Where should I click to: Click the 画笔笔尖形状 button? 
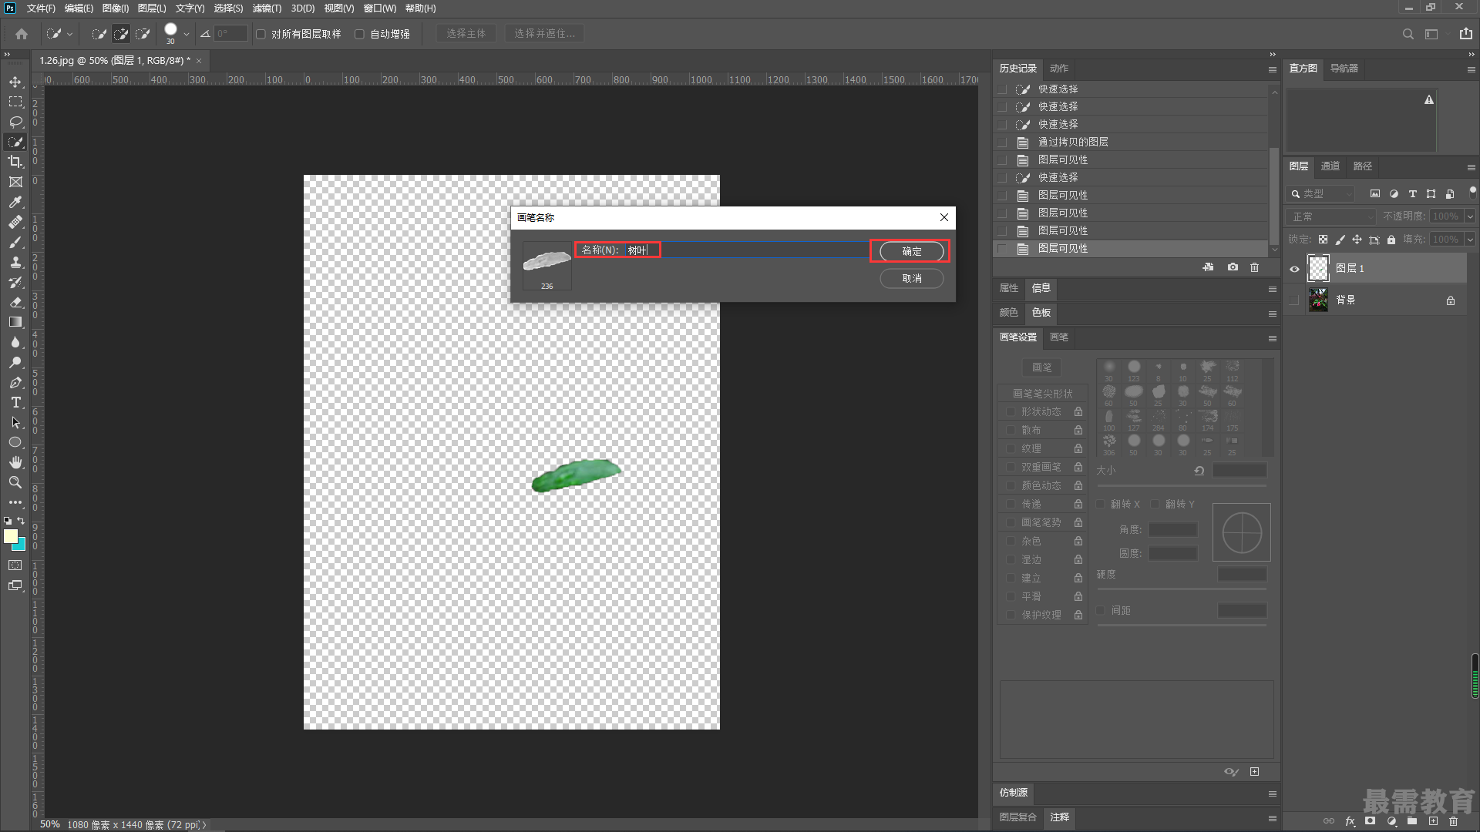click(x=1042, y=394)
